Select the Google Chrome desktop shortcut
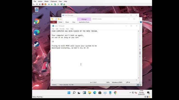 pyautogui.click(x=37, y=23)
